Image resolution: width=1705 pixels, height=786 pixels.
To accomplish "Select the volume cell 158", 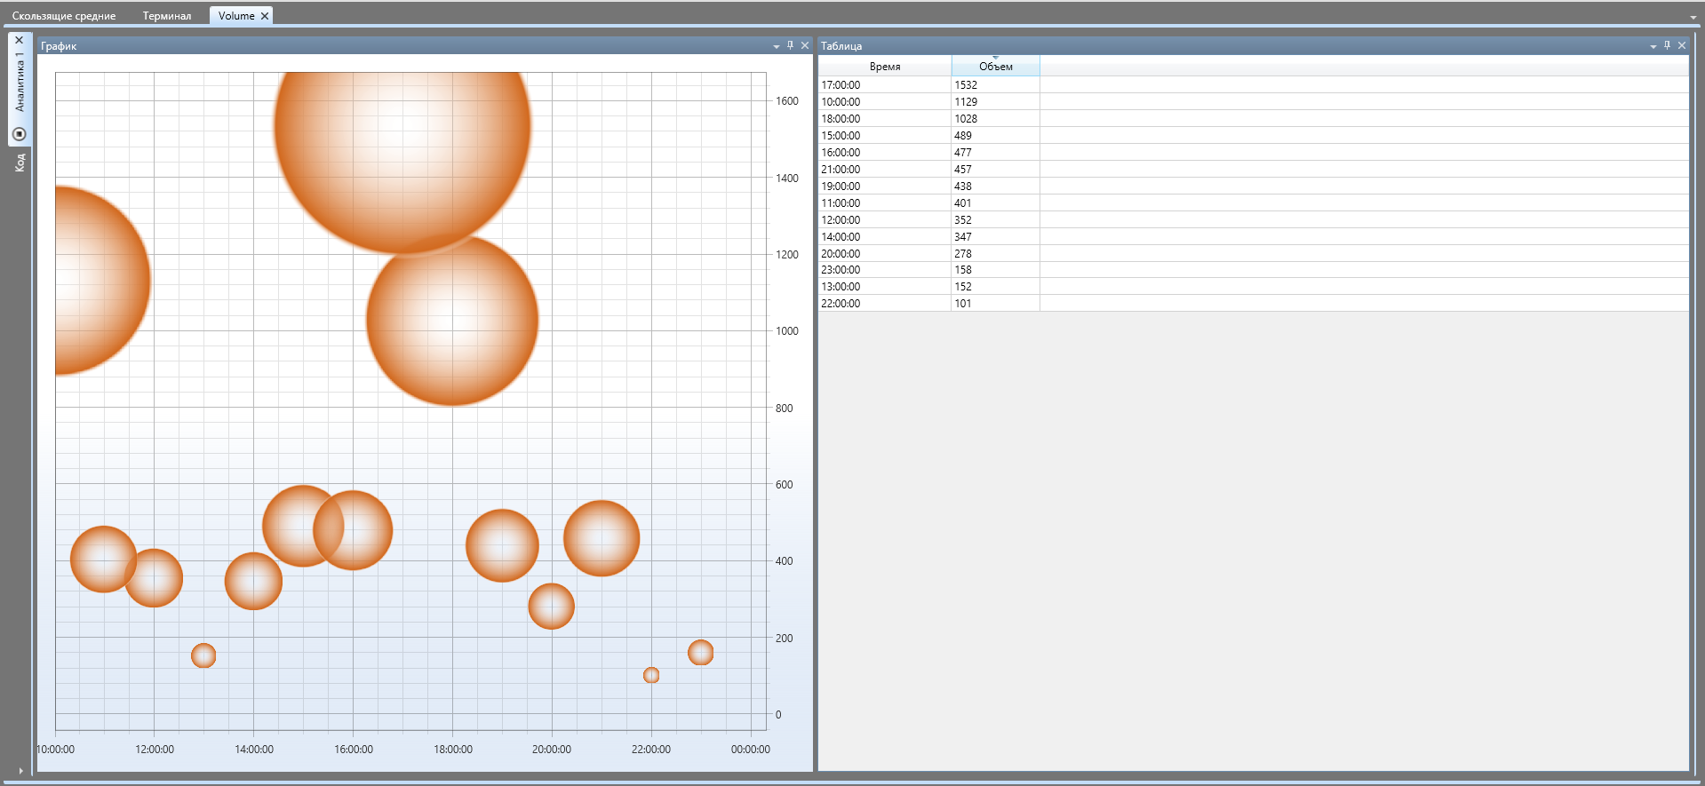I will coord(996,270).
